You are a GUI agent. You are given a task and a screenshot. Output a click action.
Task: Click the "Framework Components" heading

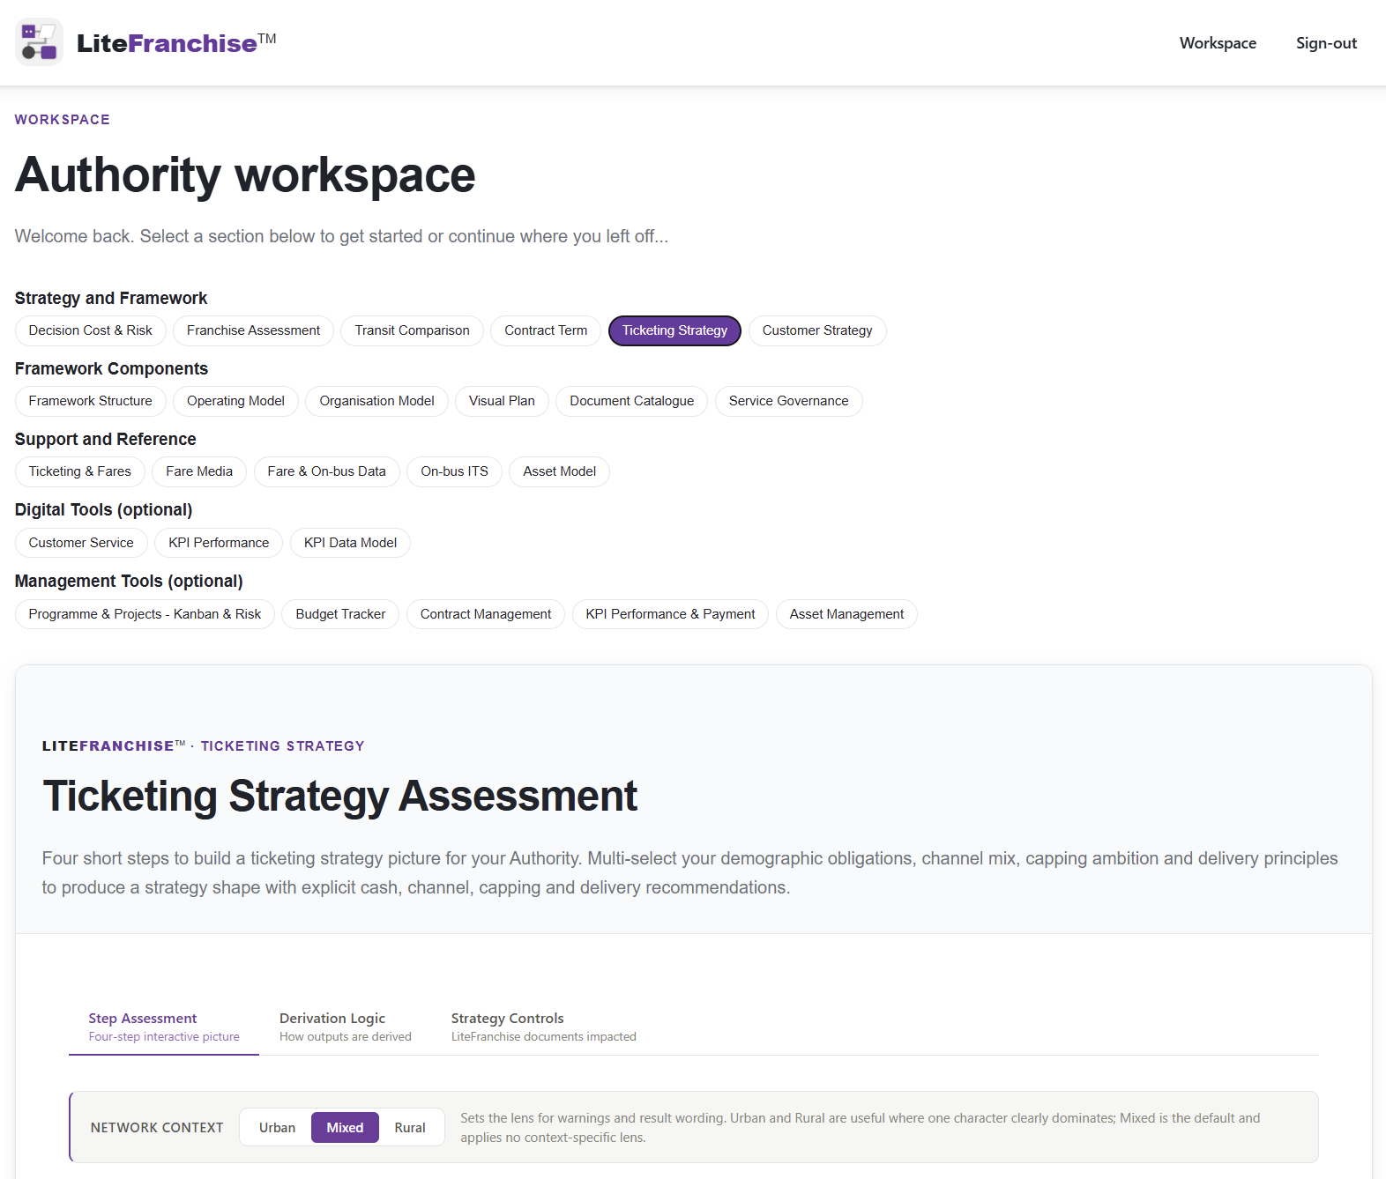(x=111, y=368)
